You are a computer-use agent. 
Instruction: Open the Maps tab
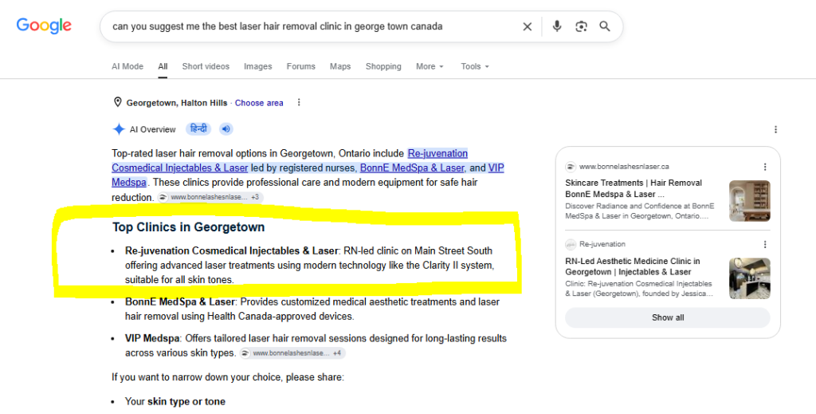click(340, 67)
